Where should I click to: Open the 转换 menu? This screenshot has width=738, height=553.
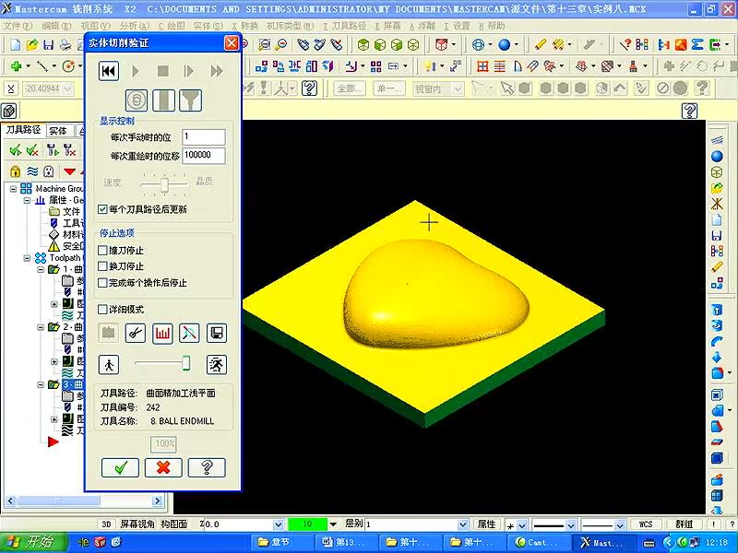pos(244,26)
